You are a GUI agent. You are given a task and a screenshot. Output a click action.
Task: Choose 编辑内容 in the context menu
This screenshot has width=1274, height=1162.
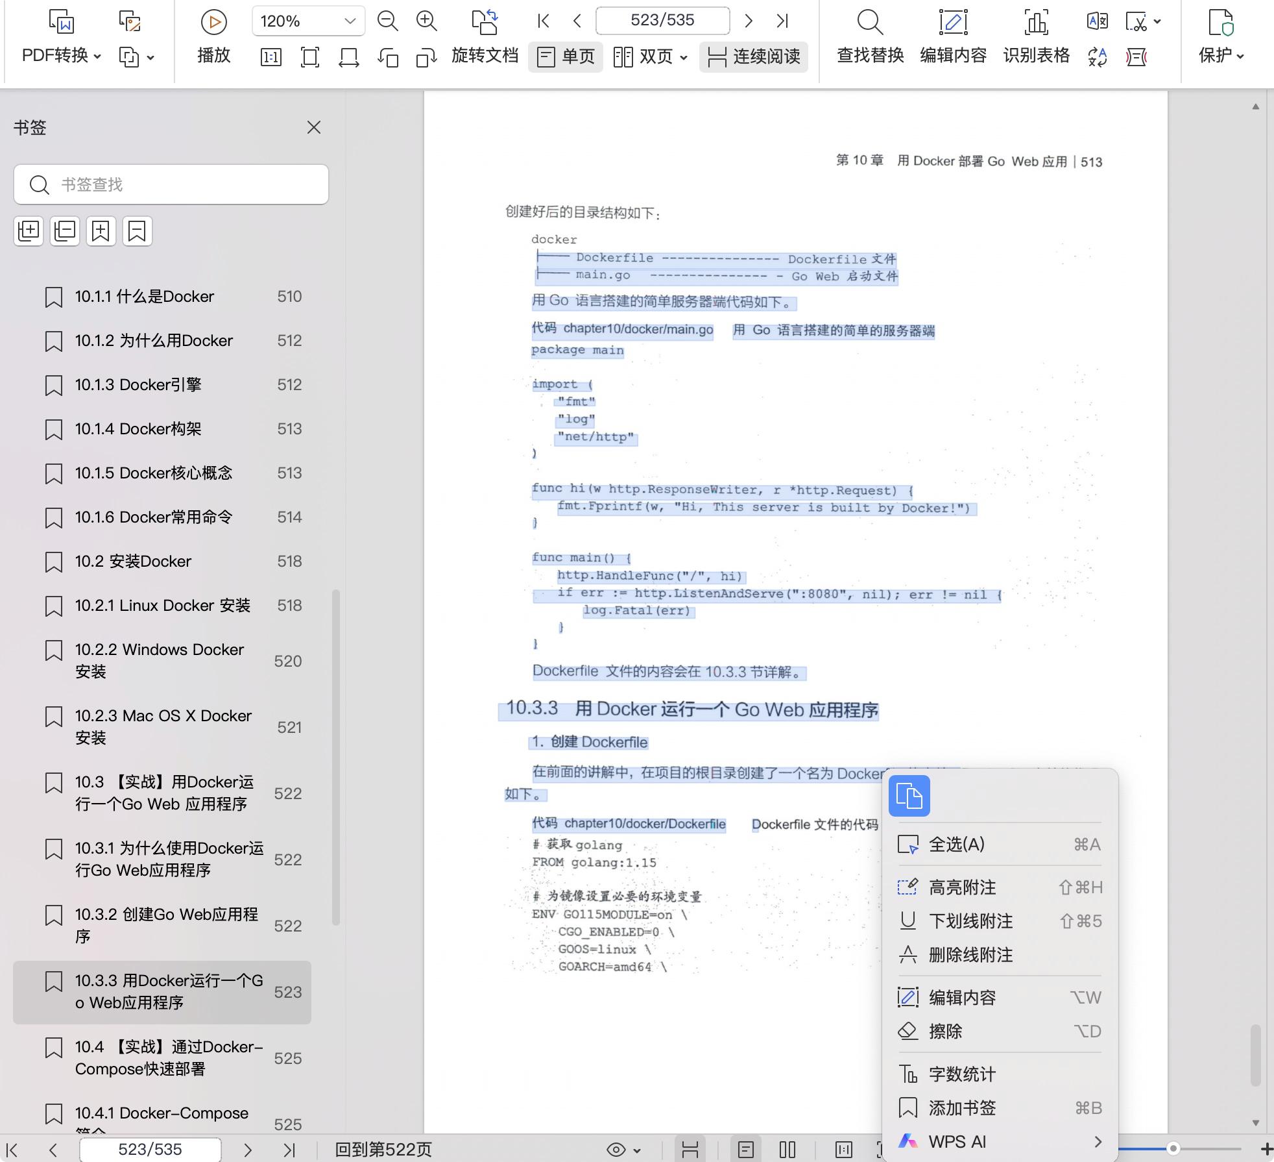point(1000,997)
